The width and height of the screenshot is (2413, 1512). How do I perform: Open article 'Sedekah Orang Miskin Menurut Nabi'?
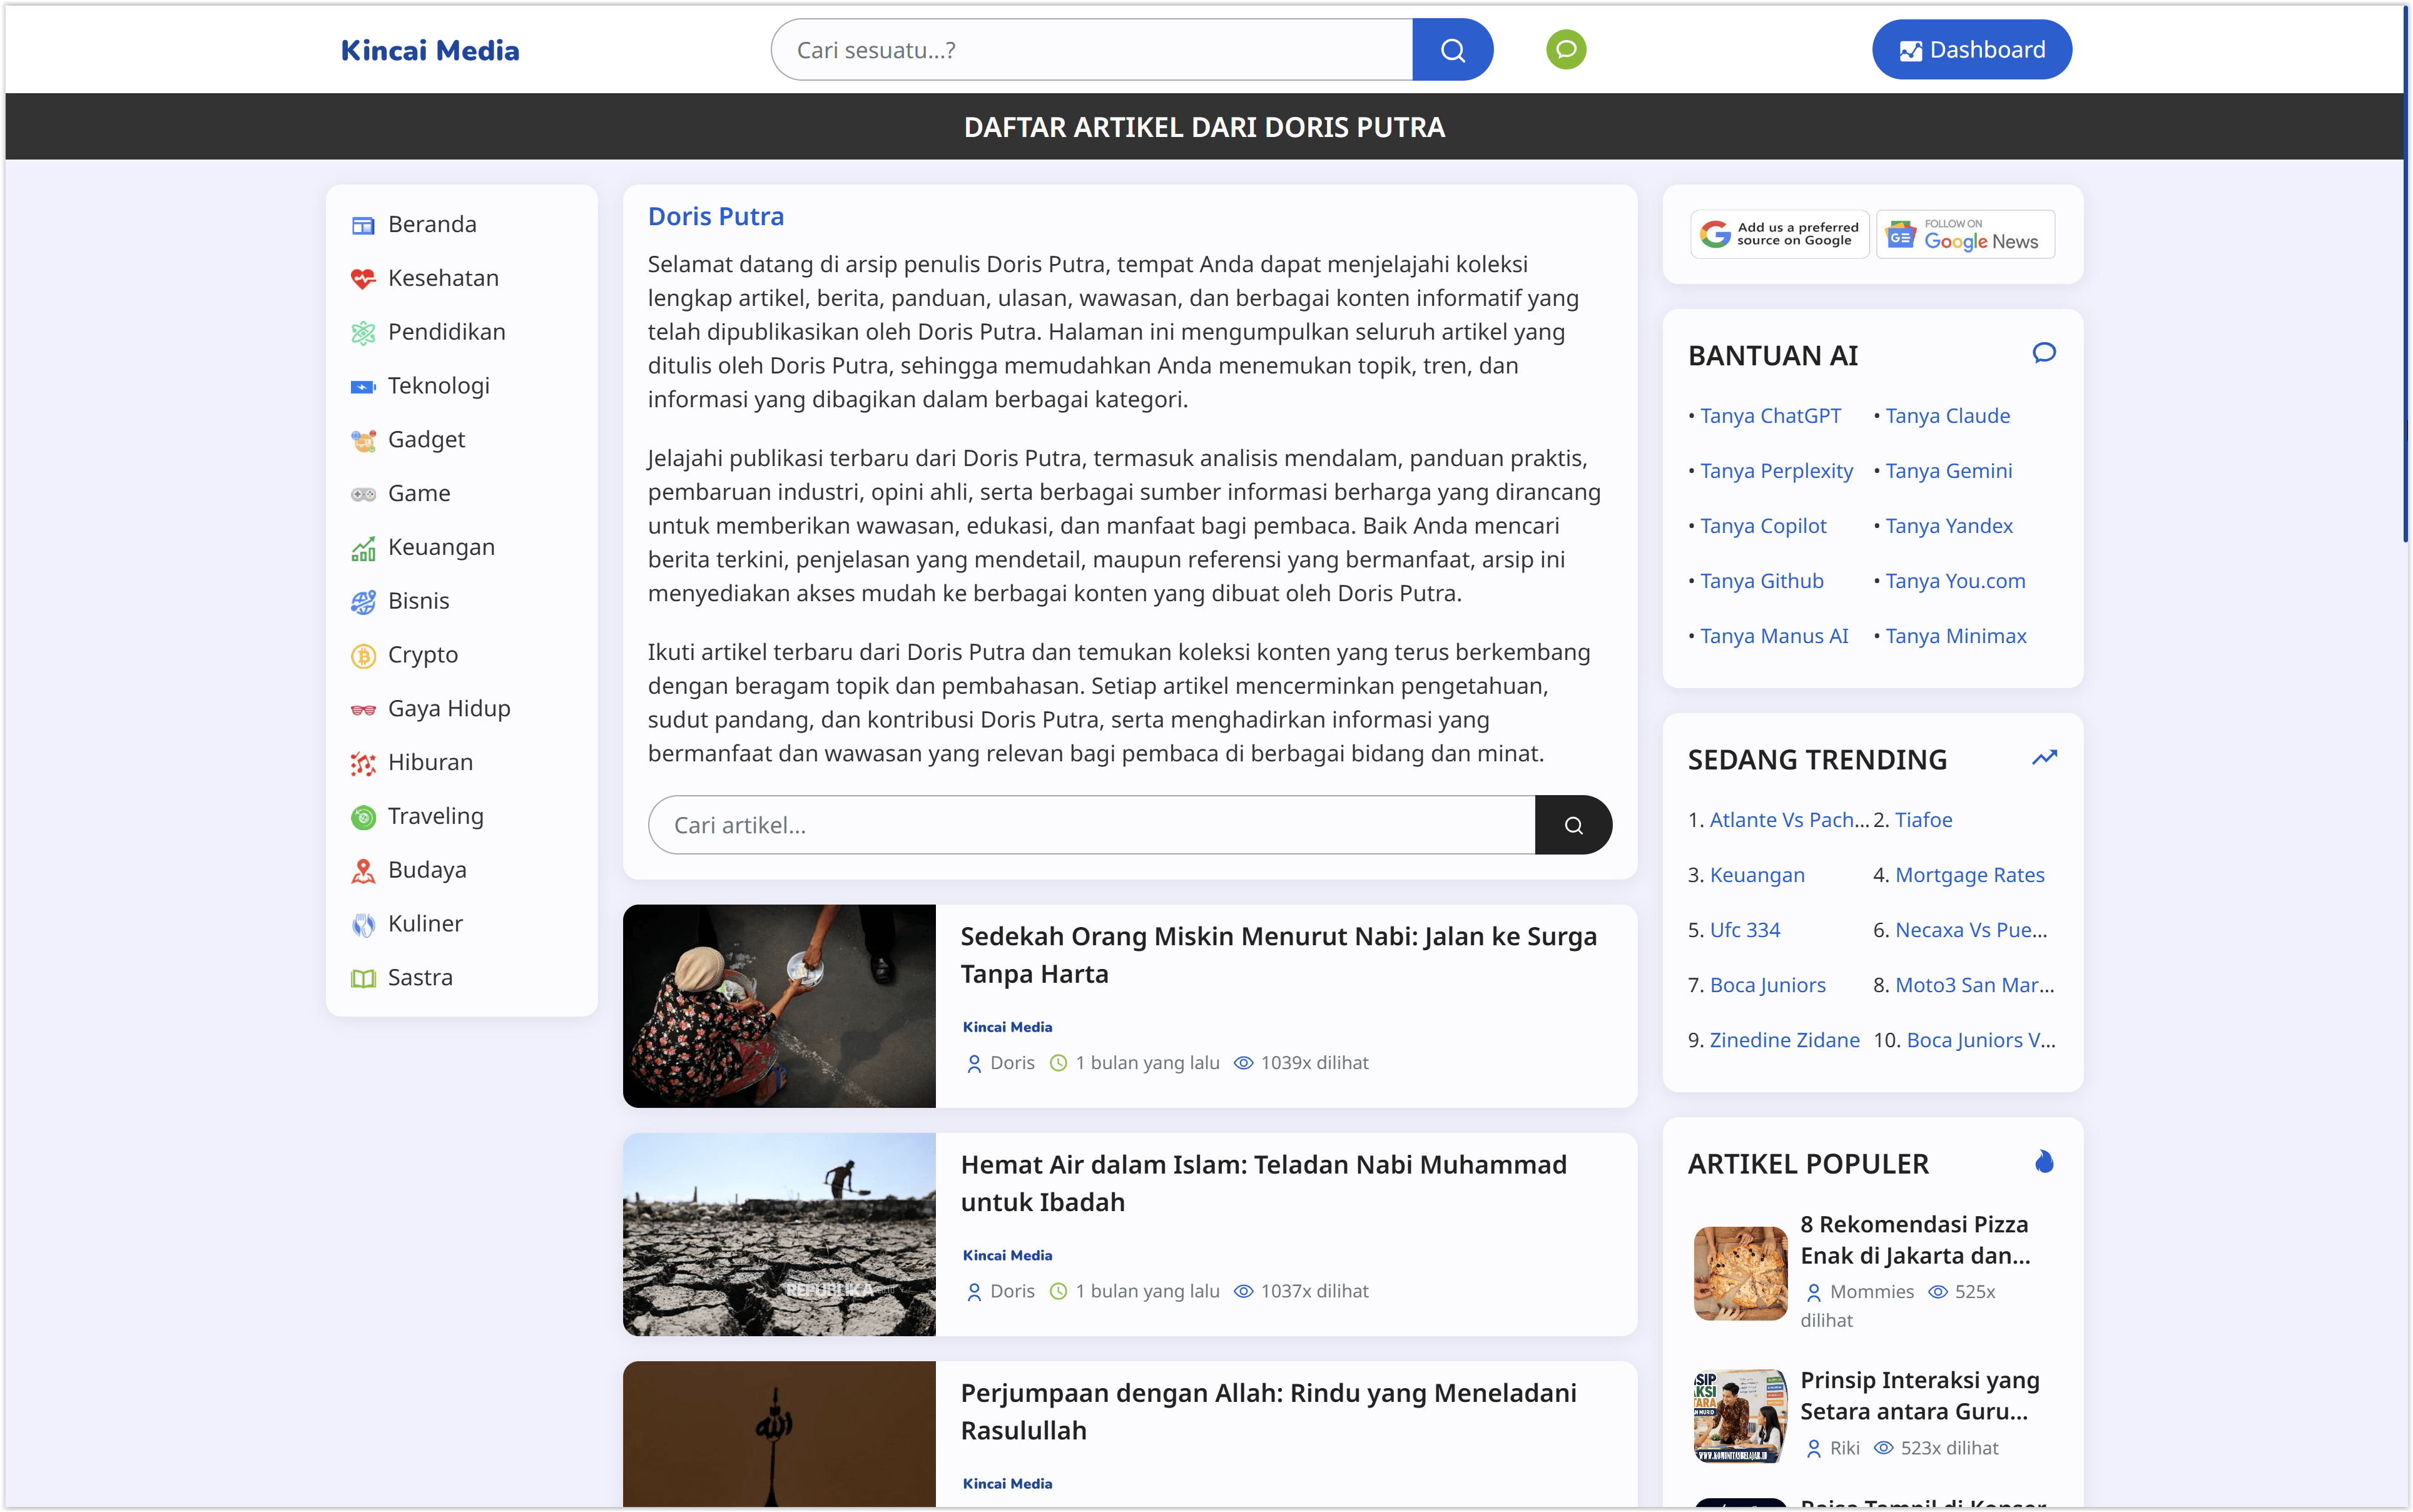1278,955
